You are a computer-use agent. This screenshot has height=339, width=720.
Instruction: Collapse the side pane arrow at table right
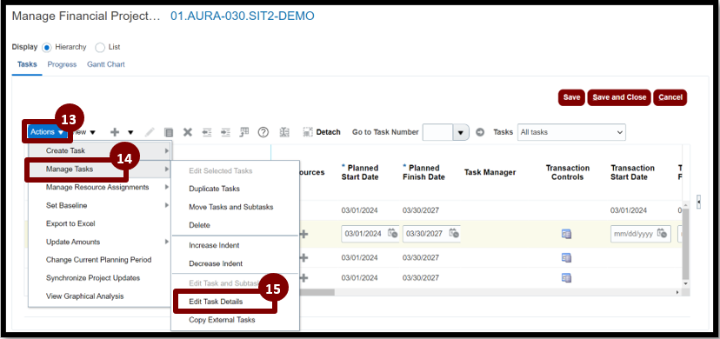click(x=698, y=202)
